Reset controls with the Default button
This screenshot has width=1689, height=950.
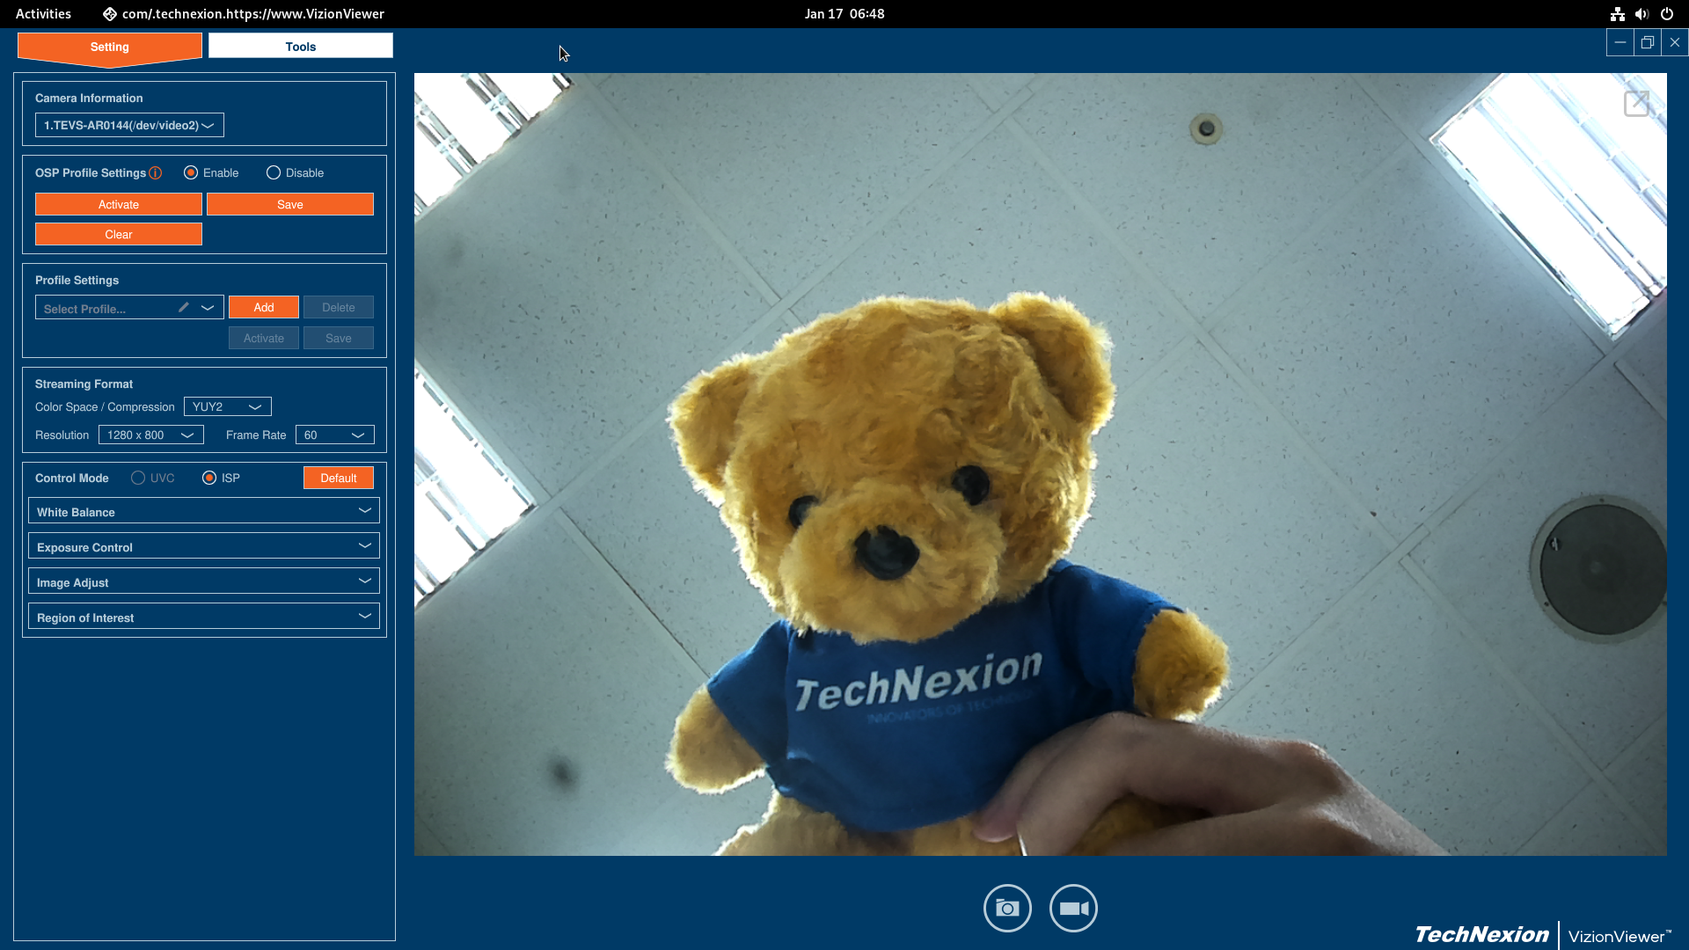tap(339, 478)
